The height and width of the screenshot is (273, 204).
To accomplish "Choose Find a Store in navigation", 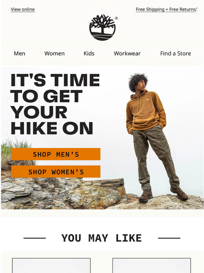I will tap(176, 54).
